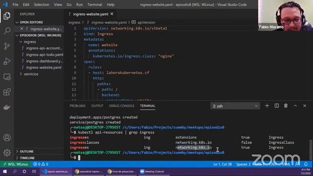This screenshot has height=176, width=313.
Task: Expand the Outline section
Action: [x=26, y=152]
